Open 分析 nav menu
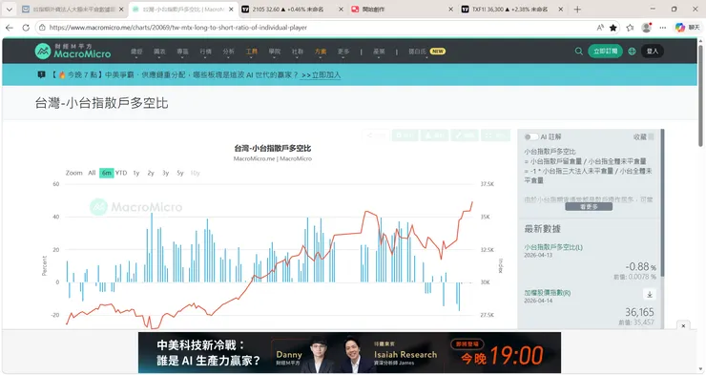The height and width of the screenshot is (375, 706). [229, 52]
